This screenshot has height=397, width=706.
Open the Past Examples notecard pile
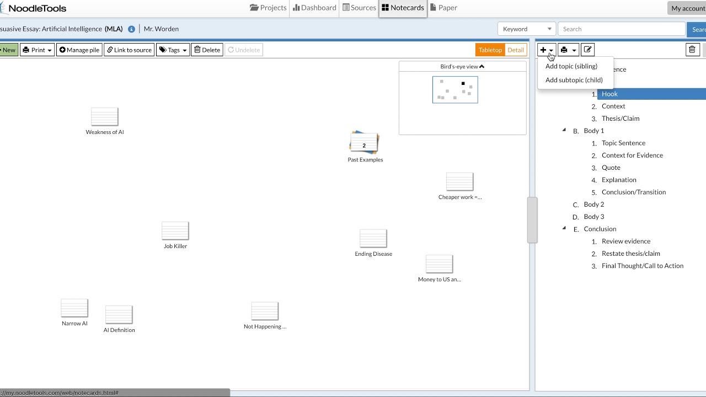[364, 143]
